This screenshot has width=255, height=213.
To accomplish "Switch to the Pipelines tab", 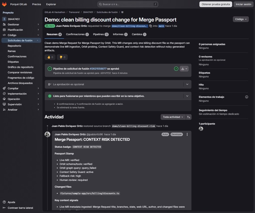I will pyautogui.click(x=101, y=35).
